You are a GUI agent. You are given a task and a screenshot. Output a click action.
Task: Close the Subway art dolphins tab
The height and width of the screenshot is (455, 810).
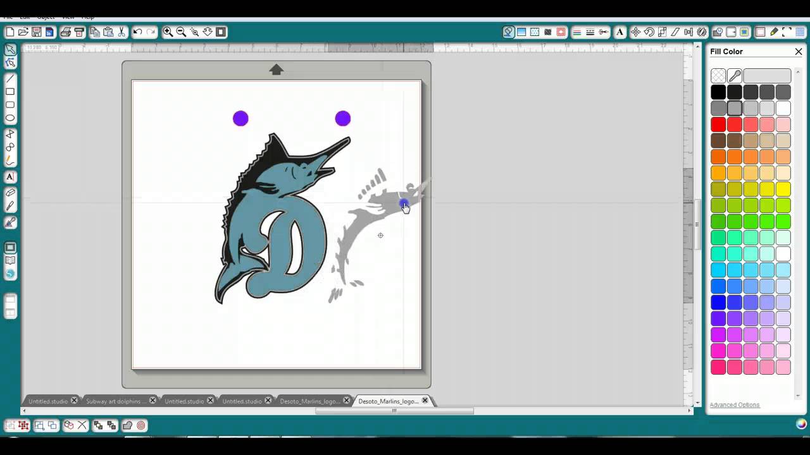(153, 401)
